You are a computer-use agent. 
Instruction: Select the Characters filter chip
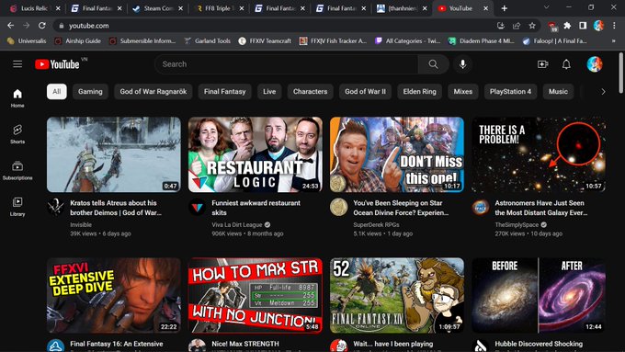click(x=310, y=92)
